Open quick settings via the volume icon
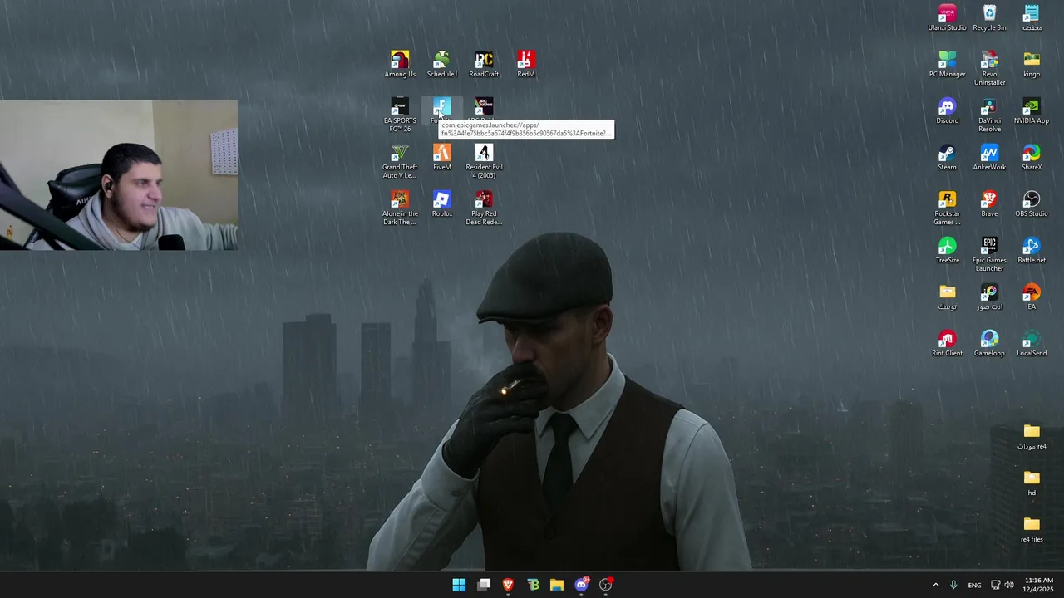Screen dimensions: 1064x598 click(x=1009, y=585)
